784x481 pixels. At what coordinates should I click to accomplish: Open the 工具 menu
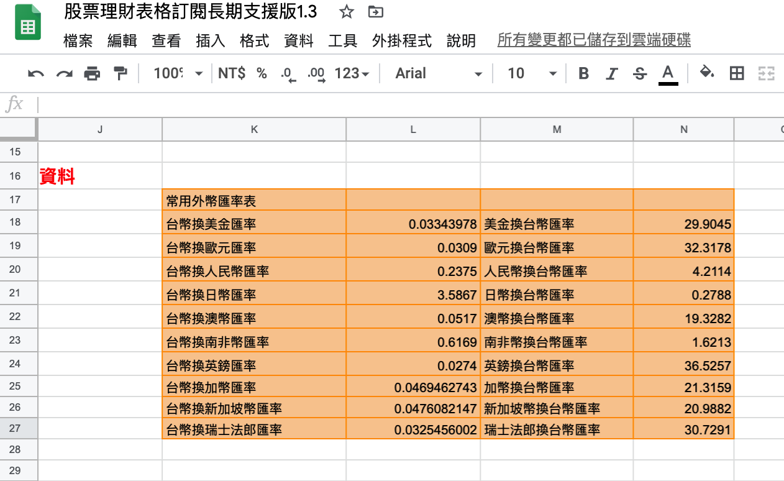343,41
